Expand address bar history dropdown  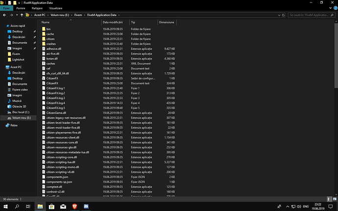click(x=279, y=15)
